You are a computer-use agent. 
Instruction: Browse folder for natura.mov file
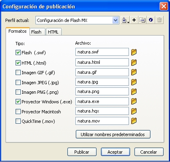(x=134, y=121)
